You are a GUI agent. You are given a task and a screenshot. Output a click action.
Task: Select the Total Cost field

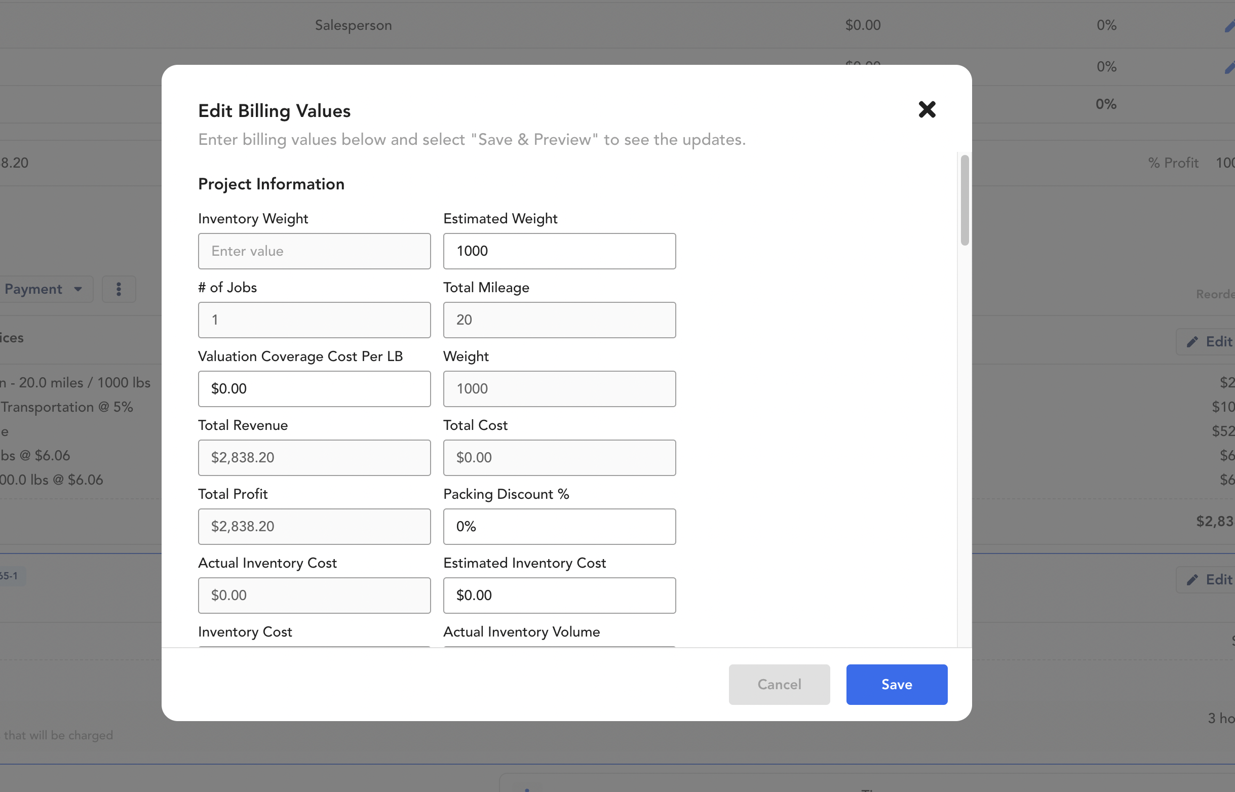(560, 458)
